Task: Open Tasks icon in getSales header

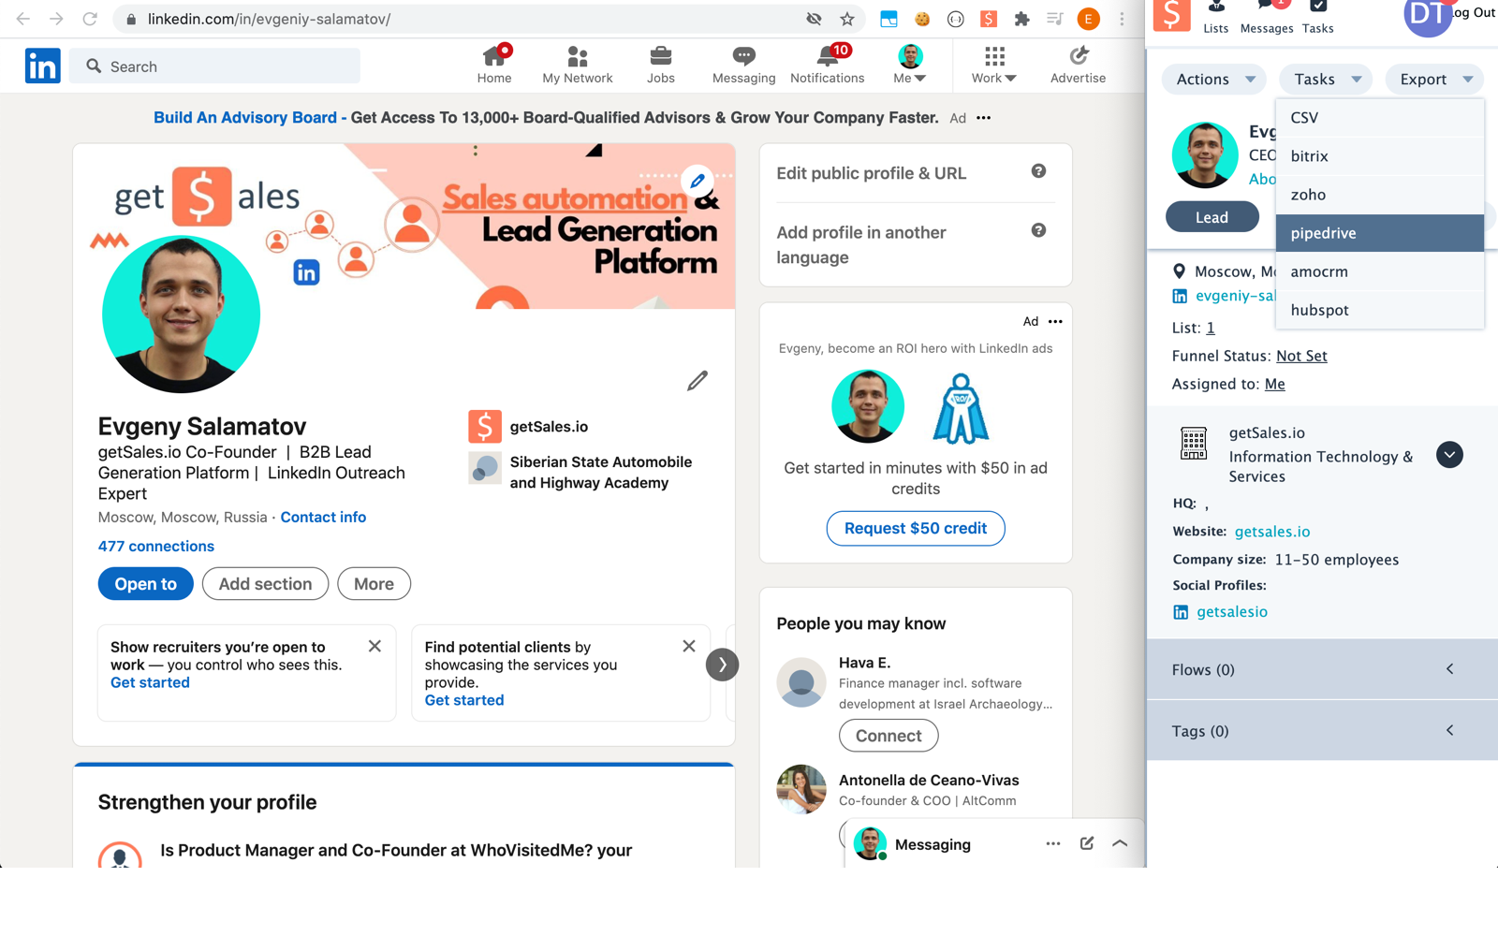Action: [x=1317, y=17]
